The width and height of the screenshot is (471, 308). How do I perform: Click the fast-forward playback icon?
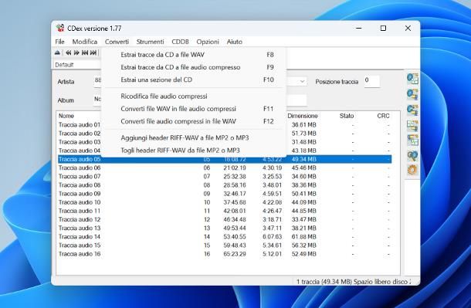coord(76,52)
